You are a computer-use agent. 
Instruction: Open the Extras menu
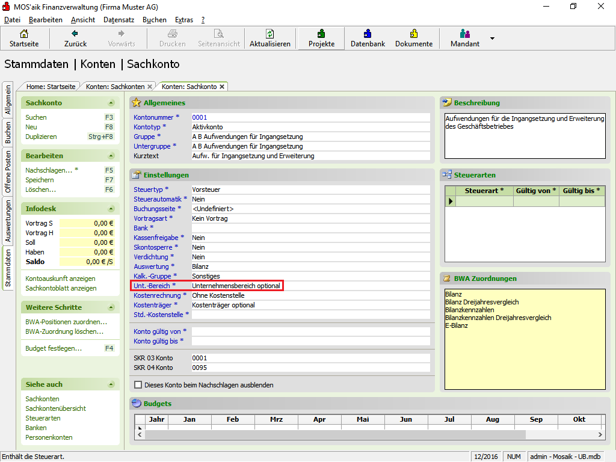pyautogui.click(x=184, y=20)
